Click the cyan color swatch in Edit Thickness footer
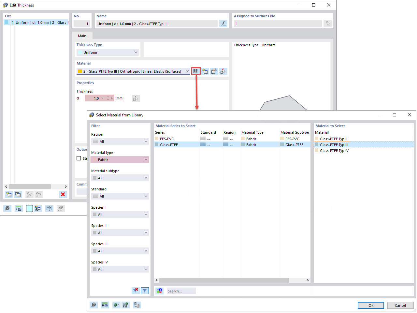The image size is (417, 313). point(29,208)
